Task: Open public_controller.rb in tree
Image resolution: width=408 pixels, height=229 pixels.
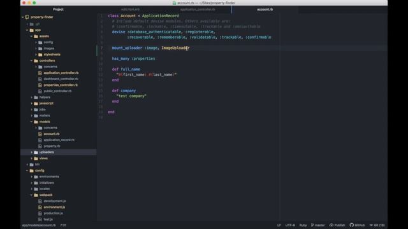Action: (x=57, y=91)
